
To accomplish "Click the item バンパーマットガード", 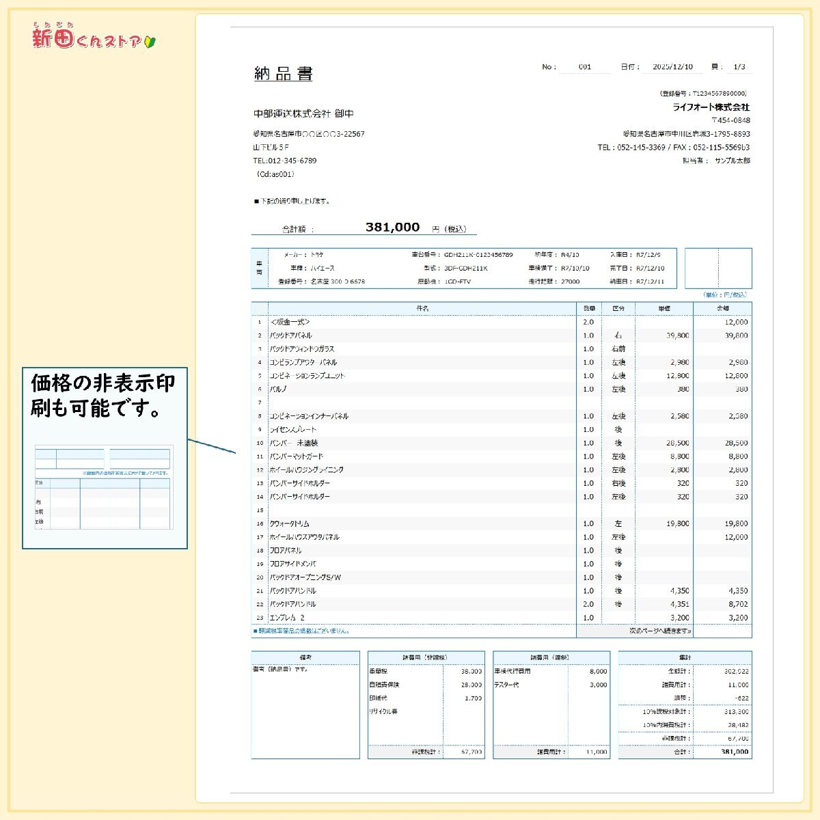I will (297, 456).
